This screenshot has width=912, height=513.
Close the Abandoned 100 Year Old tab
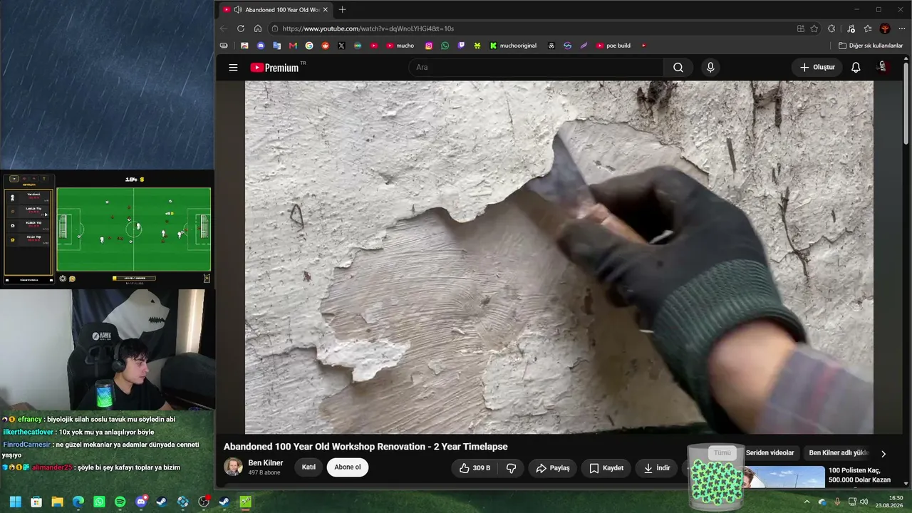pyautogui.click(x=326, y=10)
